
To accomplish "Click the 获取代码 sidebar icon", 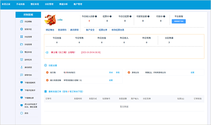I will point(21,75).
